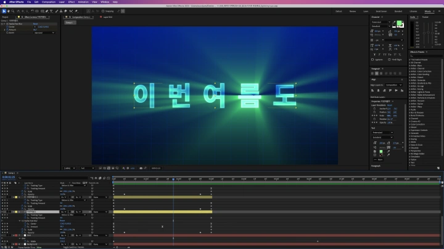Viewport: 444px width, 249px height.
Task: Switch to the Project panel tab
Action: tap(5, 17)
